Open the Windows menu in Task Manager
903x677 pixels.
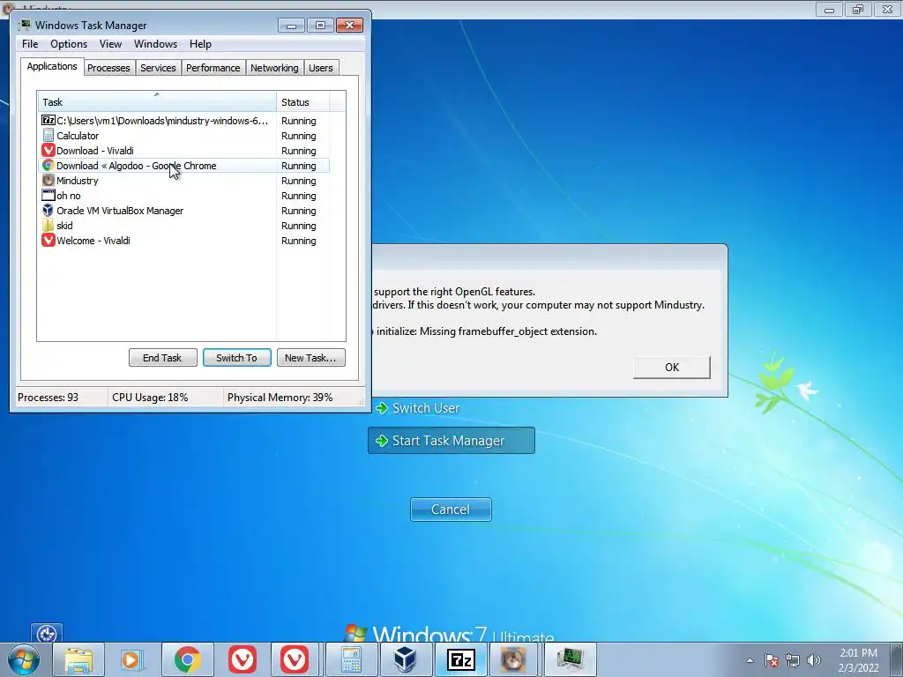click(155, 44)
